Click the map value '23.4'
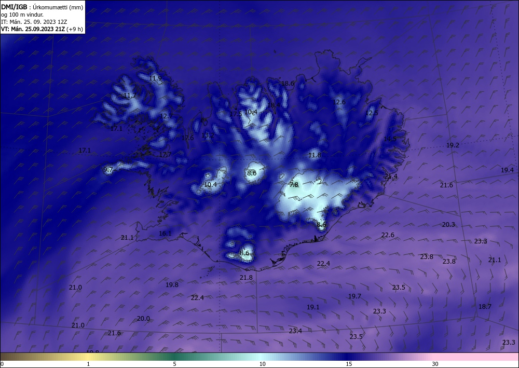Viewport: 519px width, 368px height. click(295, 331)
